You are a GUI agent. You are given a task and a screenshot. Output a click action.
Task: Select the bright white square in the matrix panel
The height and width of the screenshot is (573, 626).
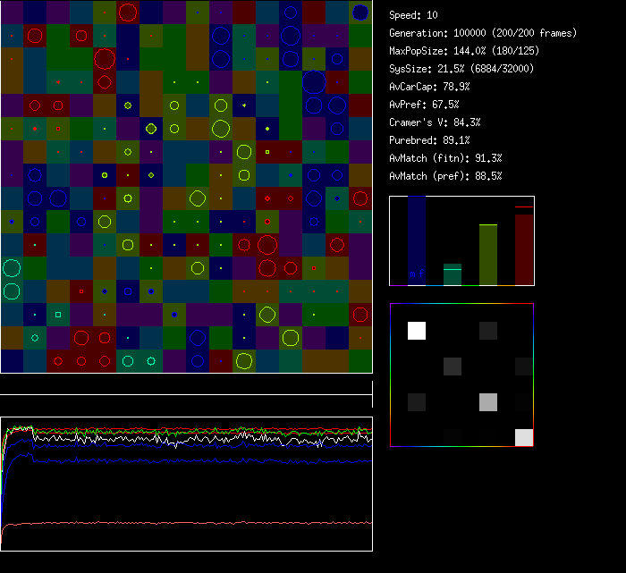(417, 331)
